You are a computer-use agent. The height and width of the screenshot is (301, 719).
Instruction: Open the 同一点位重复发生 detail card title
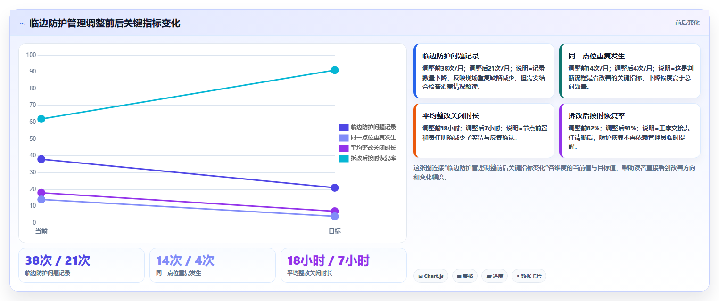click(596, 56)
